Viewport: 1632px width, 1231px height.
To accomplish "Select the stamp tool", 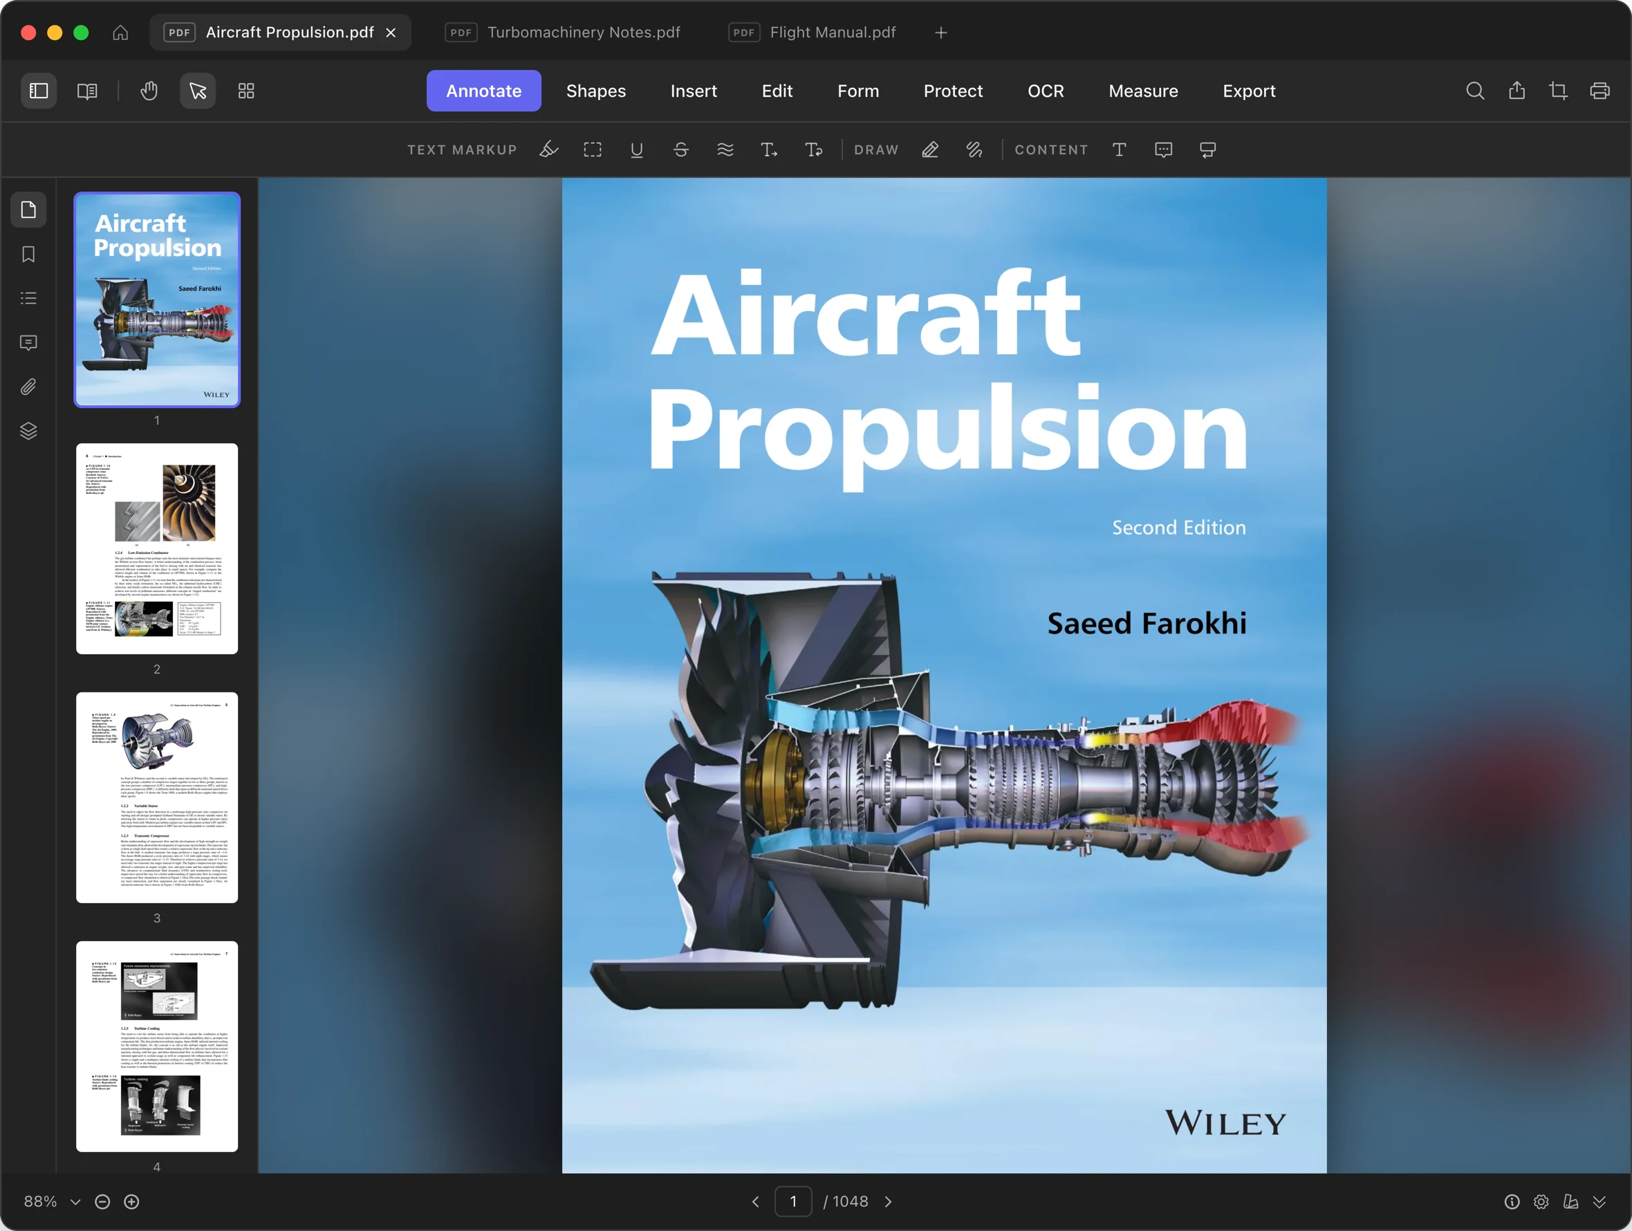I will (1208, 150).
